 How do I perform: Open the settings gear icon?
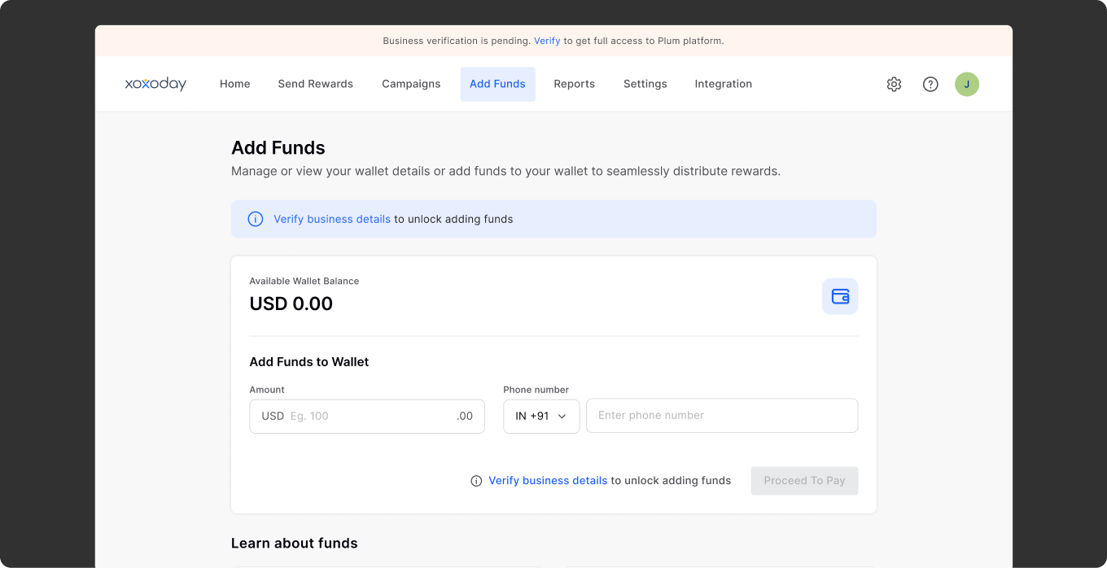(x=894, y=84)
